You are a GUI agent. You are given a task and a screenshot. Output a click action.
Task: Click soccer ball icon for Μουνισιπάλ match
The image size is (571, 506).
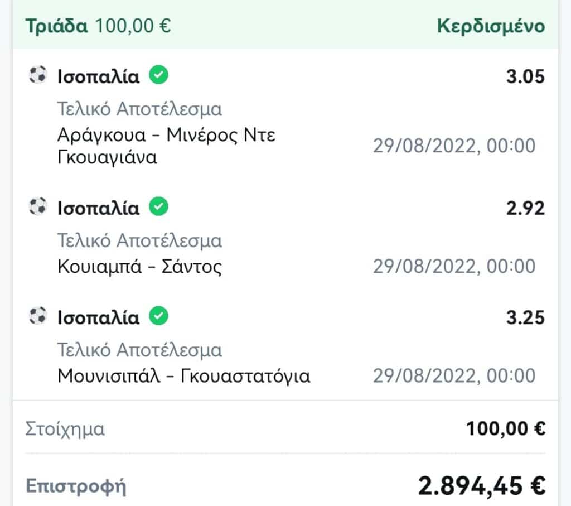(x=37, y=317)
